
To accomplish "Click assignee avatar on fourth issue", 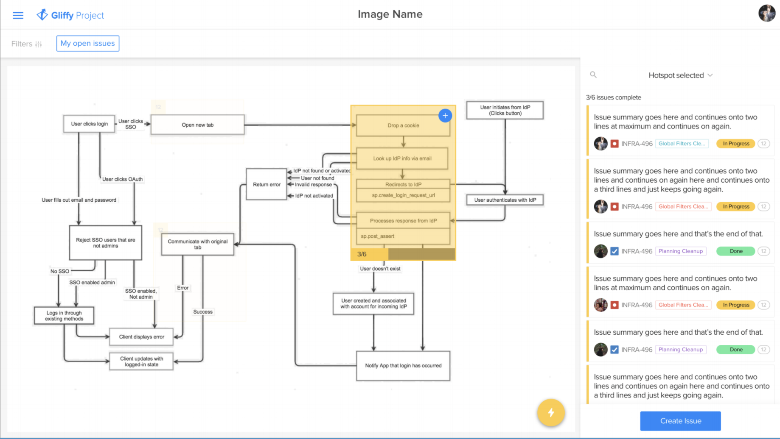I will tap(600, 305).
